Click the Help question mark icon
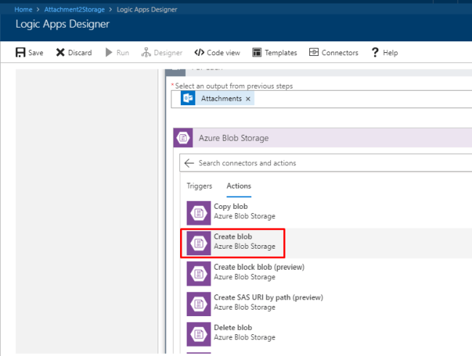This screenshot has height=356, width=472. (375, 52)
